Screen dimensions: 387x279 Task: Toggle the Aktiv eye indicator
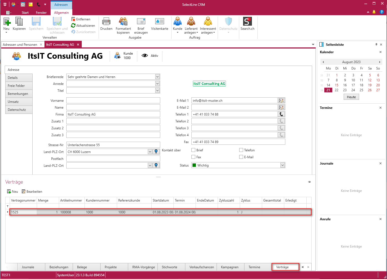coord(145,56)
